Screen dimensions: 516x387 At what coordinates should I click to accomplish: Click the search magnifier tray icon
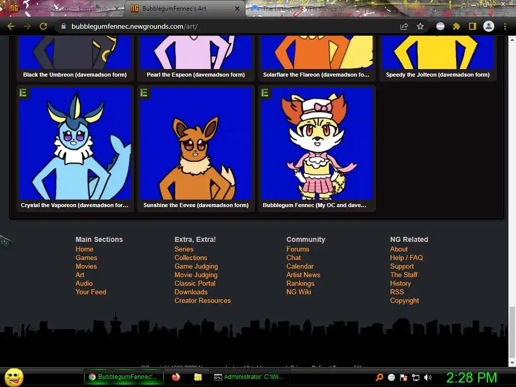click(379, 377)
